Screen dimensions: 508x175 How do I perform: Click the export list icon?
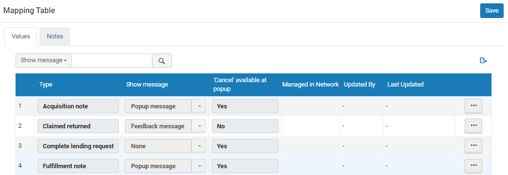(483, 60)
